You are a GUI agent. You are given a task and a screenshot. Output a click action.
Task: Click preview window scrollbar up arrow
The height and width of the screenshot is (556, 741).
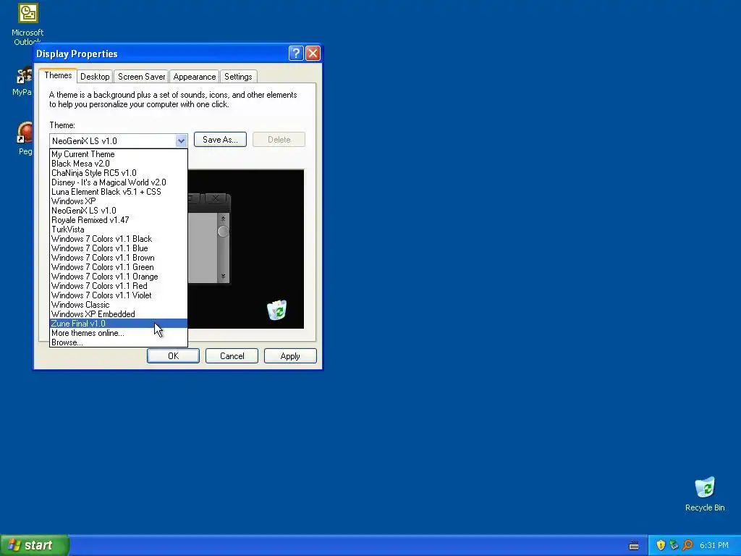[x=223, y=219]
